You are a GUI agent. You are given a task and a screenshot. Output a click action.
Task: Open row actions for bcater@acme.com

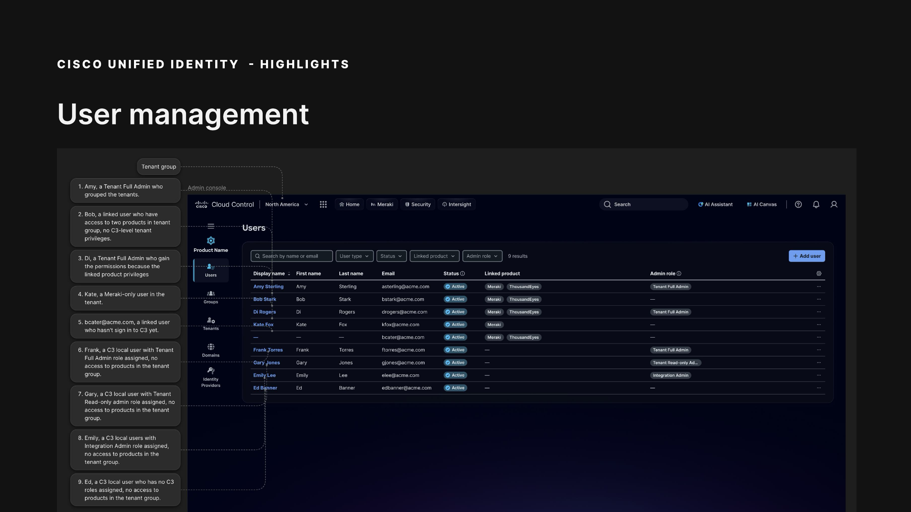[x=819, y=337]
